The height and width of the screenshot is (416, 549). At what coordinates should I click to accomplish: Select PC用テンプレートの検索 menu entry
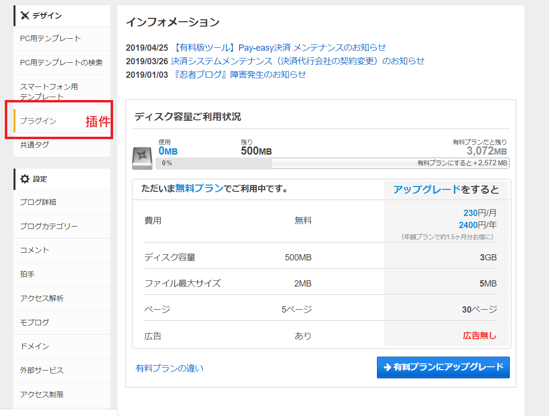coord(61,62)
